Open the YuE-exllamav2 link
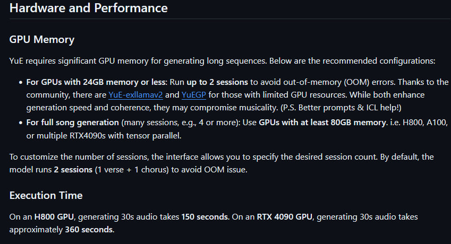This screenshot has height=244, width=451. coord(135,95)
